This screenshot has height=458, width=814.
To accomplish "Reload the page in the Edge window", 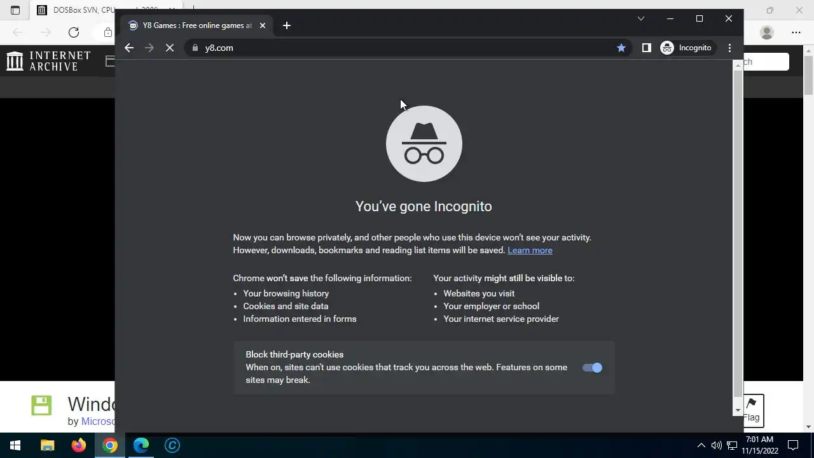I will [74, 32].
